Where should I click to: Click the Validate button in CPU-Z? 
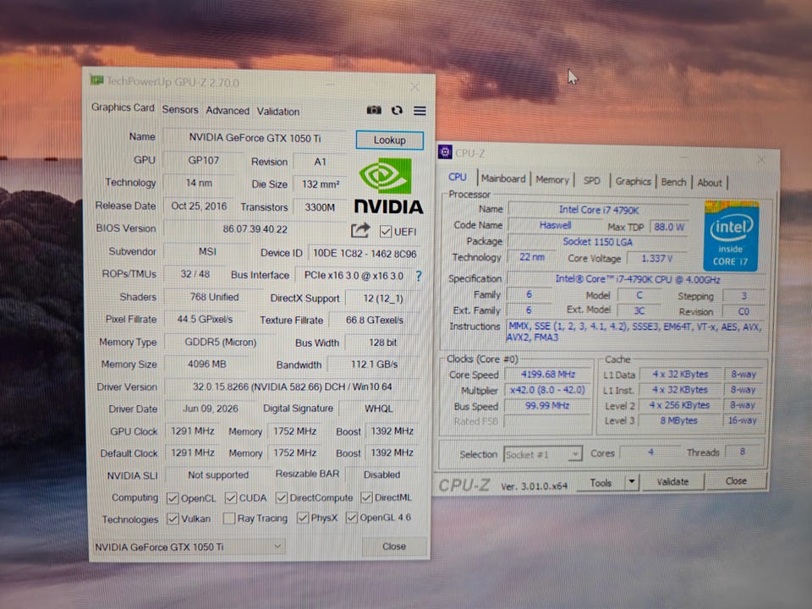(x=672, y=481)
